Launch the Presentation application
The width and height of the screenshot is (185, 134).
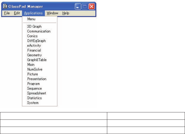point(40,79)
